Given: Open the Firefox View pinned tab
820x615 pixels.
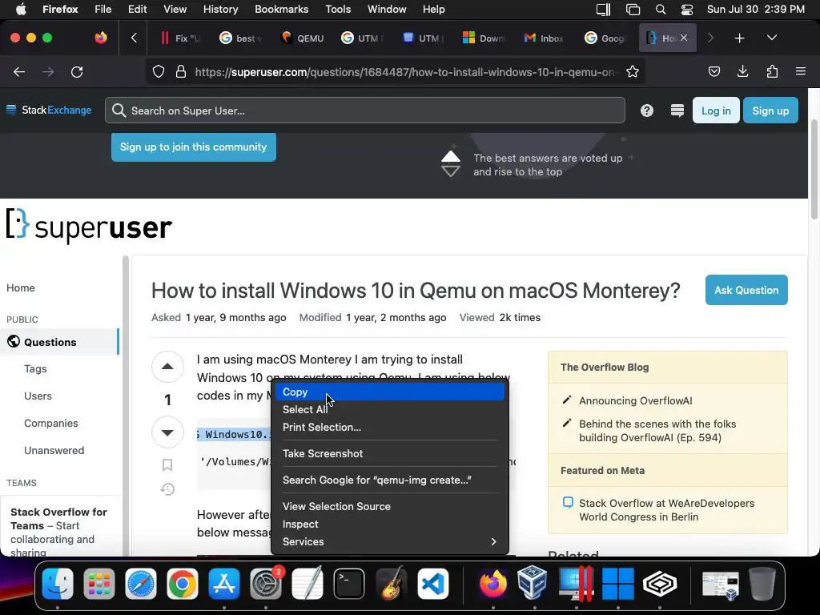Looking at the screenshot, I should 101,38.
